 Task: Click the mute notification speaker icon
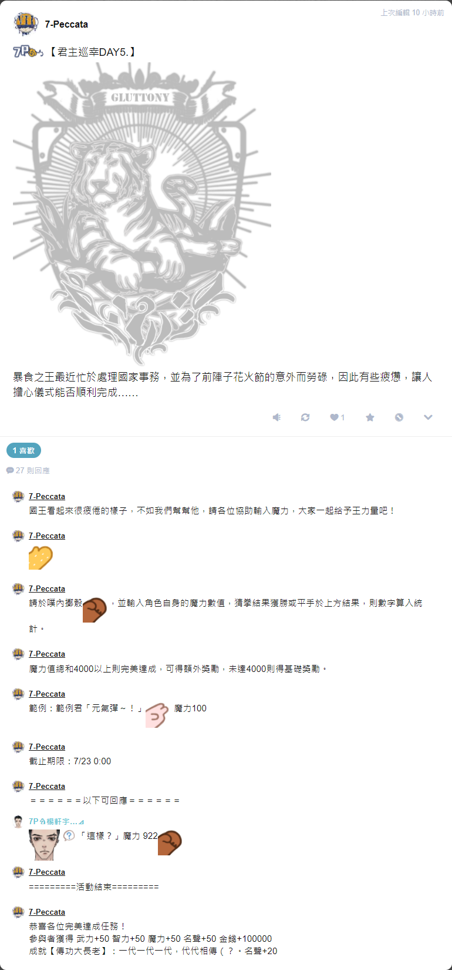[x=276, y=417]
